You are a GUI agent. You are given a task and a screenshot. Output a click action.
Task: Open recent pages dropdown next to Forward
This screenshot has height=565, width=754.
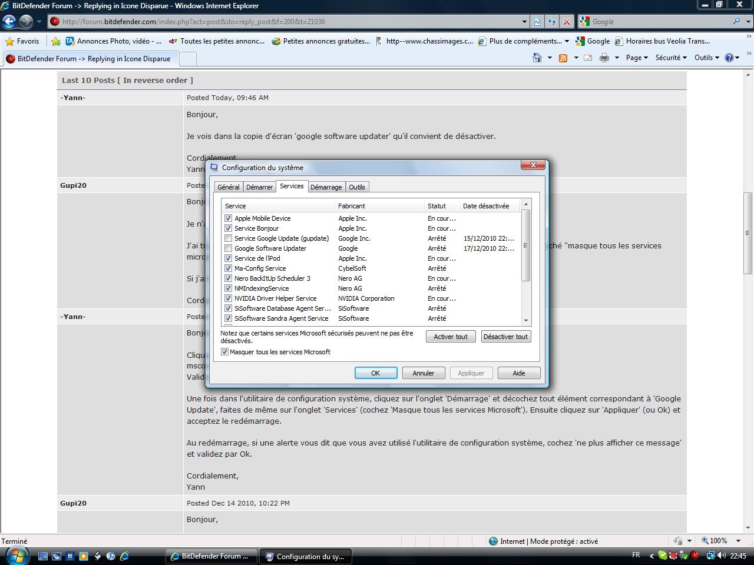click(x=39, y=22)
